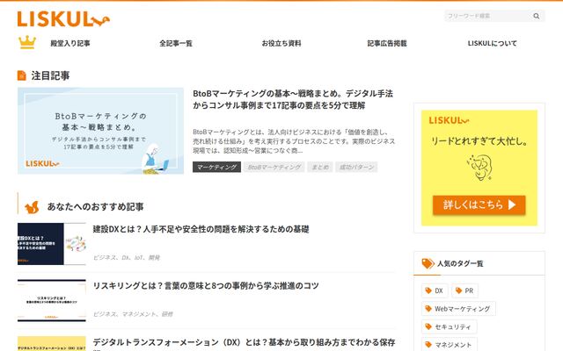Open the デジタルトランスフォーメーション（DX）とは article link
The image size is (563, 351).
[x=244, y=342]
